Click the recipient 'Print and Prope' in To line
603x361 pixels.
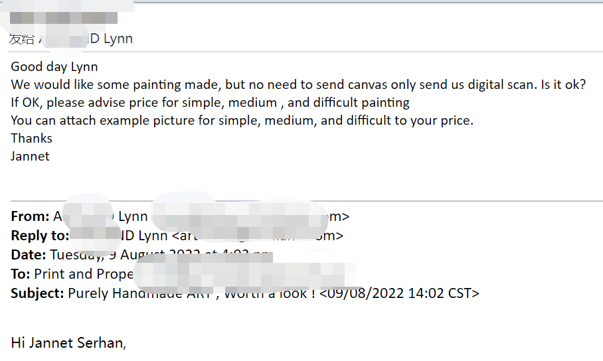[x=84, y=274]
